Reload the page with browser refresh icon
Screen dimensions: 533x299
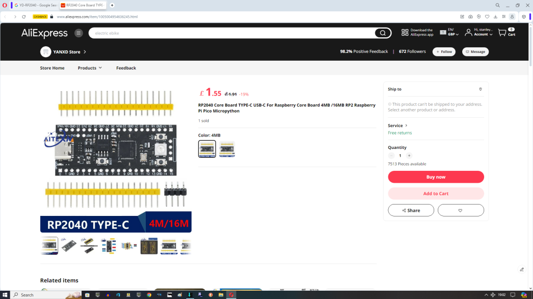click(24, 17)
